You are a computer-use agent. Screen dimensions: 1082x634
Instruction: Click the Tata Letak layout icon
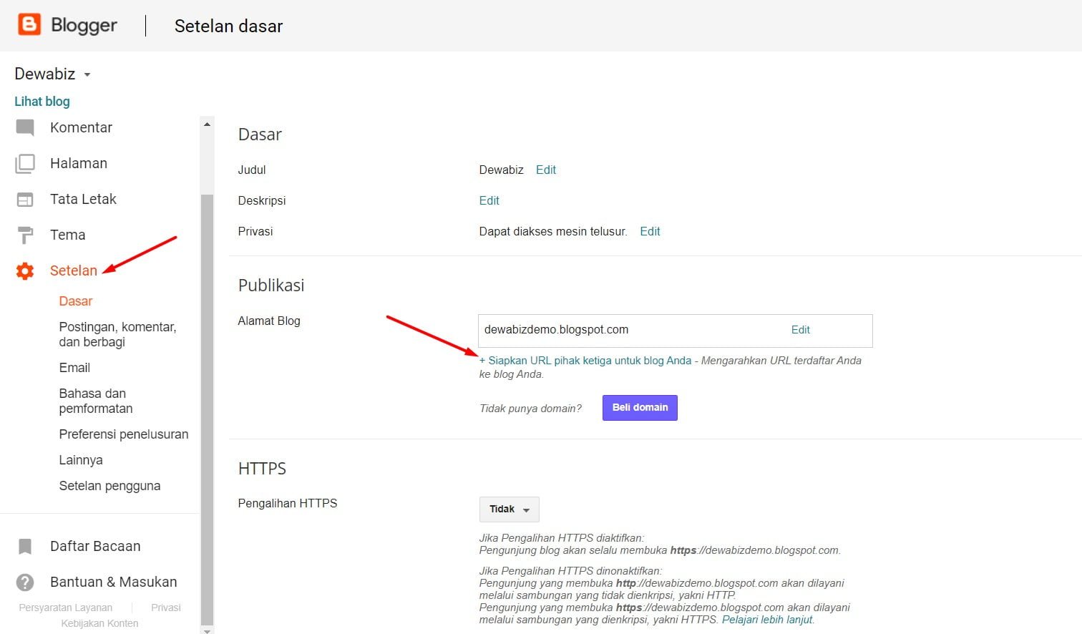click(x=25, y=200)
